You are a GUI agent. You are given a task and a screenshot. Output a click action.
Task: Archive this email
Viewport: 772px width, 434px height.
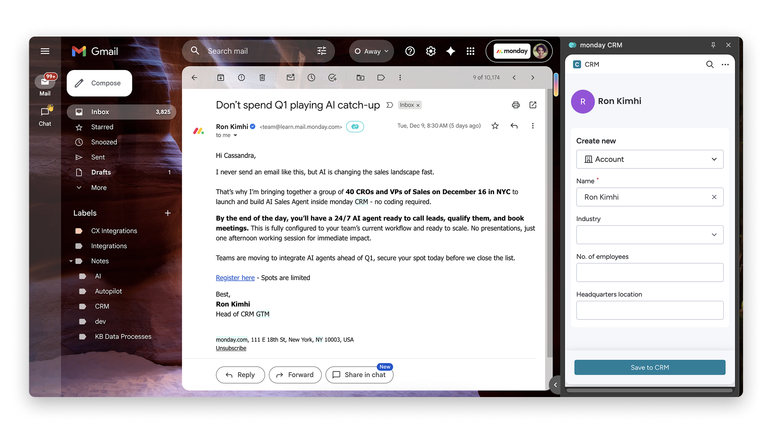tap(221, 78)
